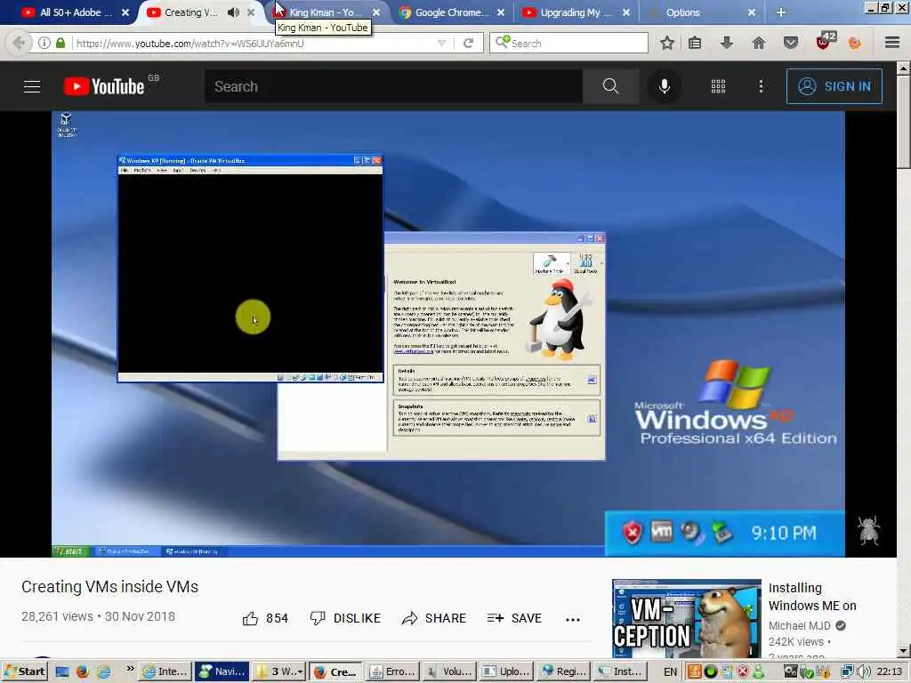Click SIGN IN button
911x683 pixels.
click(834, 86)
